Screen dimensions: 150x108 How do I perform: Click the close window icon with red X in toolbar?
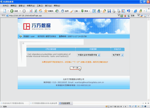click(x=123, y=11)
